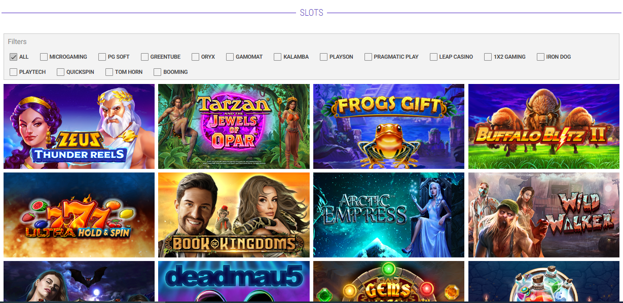Open the potion bottles game tile
This screenshot has height=303, width=623.
[544, 281]
